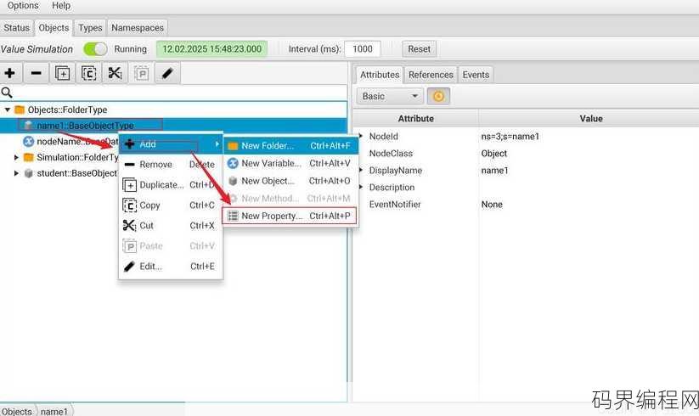Click the minus remove-node toolbar icon
Viewport: 699px width, 416px height.
(37, 73)
